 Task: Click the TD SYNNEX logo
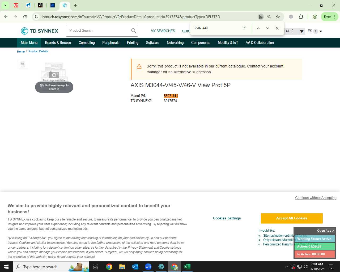click(x=40, y=31)
